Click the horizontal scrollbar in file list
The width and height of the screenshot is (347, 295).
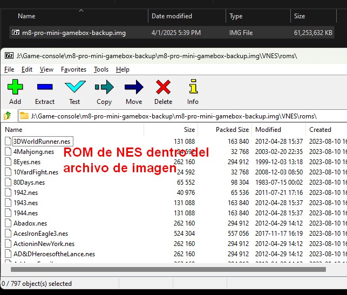tap(167, 269)
